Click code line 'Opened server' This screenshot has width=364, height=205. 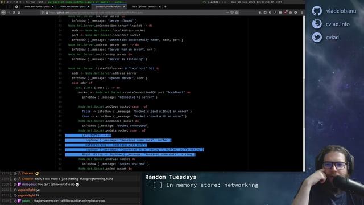coord(109,78)
